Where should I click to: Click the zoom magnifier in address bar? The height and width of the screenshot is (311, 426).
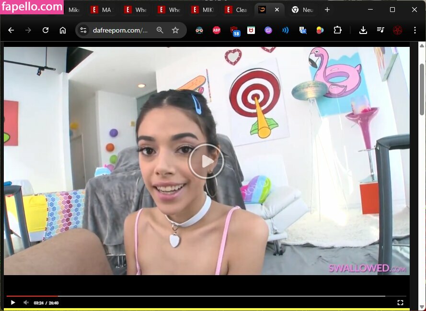pos(160,30)
